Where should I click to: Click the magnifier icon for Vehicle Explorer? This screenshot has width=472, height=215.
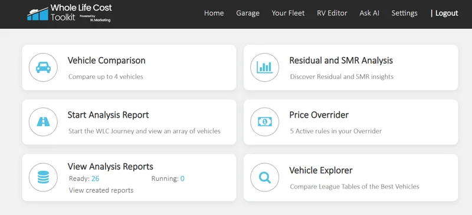click(x=264, y=177)
